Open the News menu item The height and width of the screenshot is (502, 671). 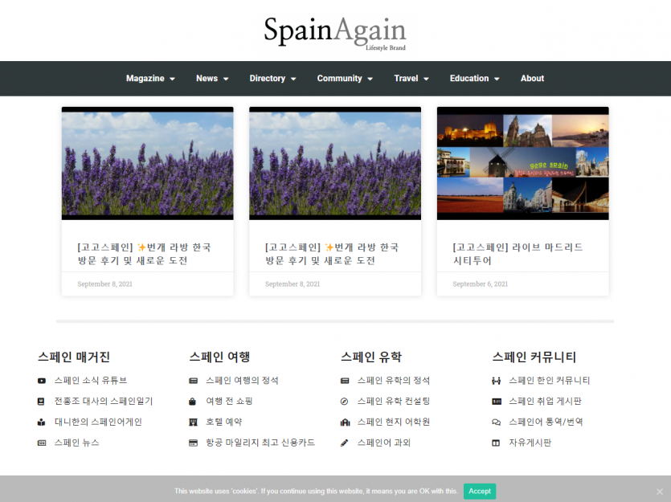click(211, 79)
